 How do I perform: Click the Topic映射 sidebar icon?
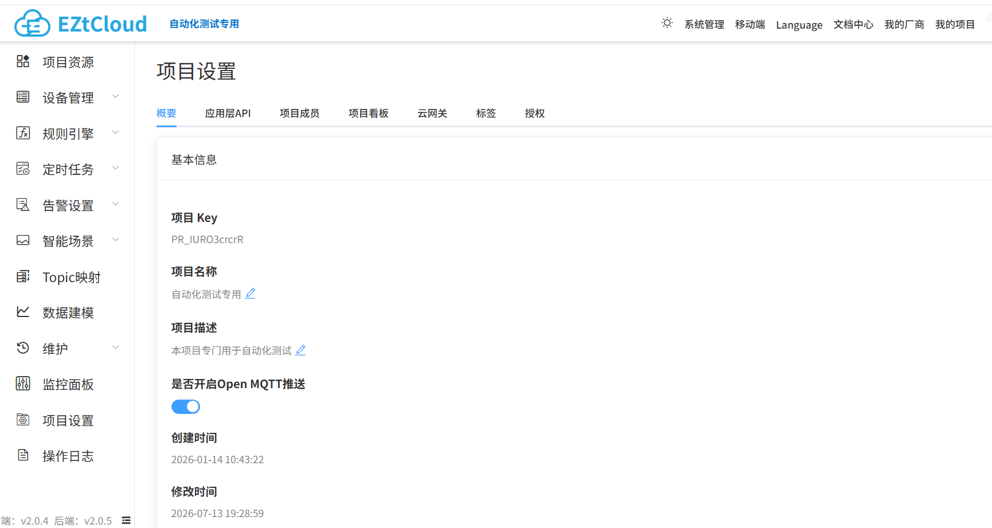[23, 276]
